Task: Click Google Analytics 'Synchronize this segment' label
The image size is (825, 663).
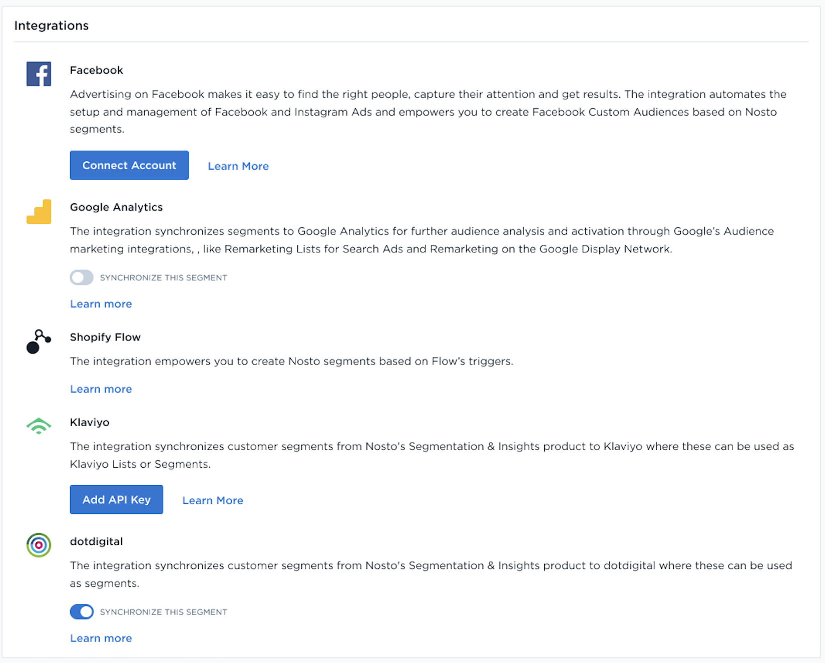Action: (x=163, y=277)
